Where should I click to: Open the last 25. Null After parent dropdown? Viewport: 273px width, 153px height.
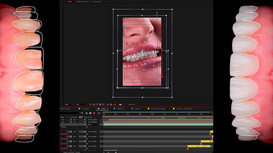93,146
